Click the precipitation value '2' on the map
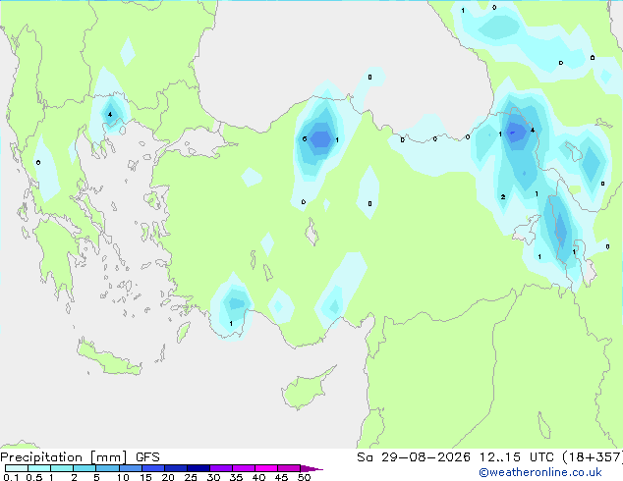Screen dimensions: 623x481 click(x=503, y=197)
